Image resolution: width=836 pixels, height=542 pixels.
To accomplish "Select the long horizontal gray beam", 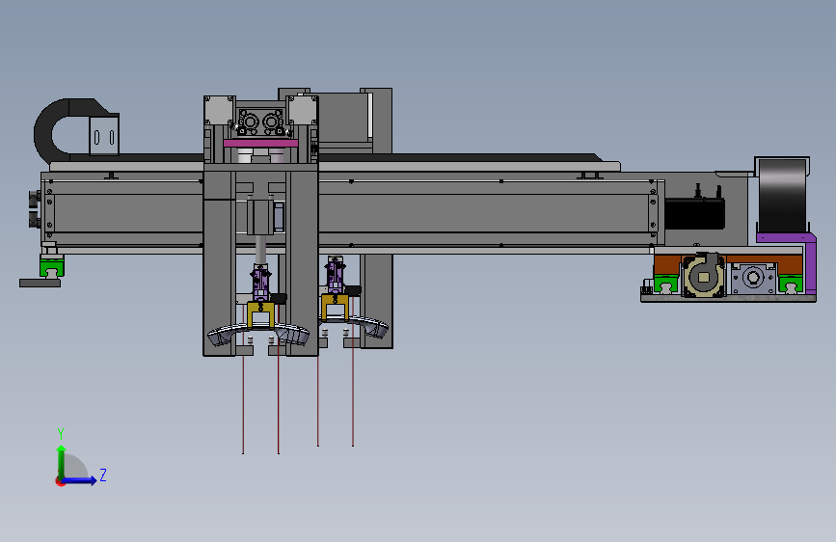I will click(352, 212).
